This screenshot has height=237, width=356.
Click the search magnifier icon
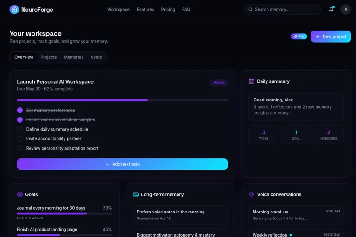click(x=250, y=10)
